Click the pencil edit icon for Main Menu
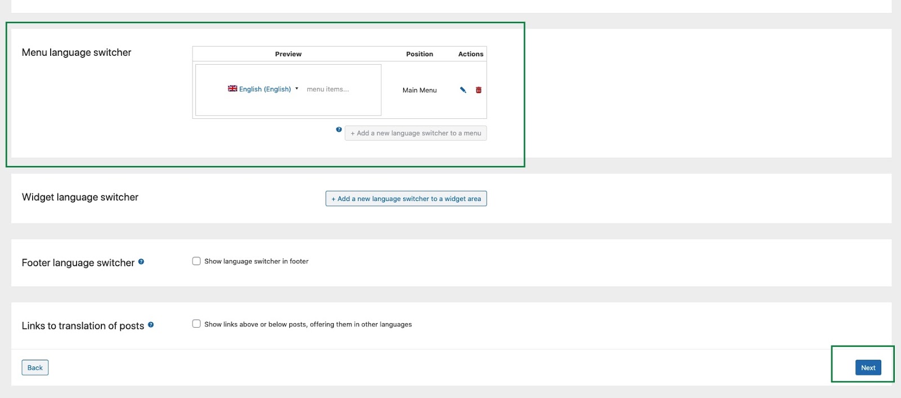The width and height of the screenshot is (901, 398). pyautogui.click(x=463, y=90)
